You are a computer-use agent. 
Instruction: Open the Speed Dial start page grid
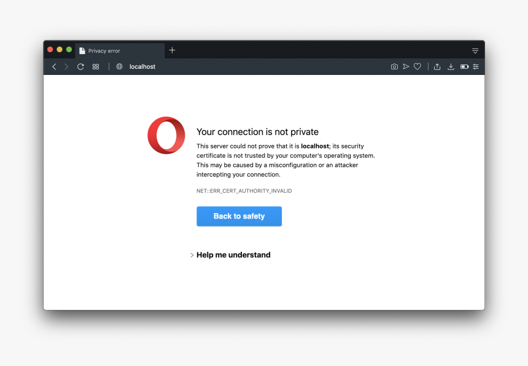[96, 66]
